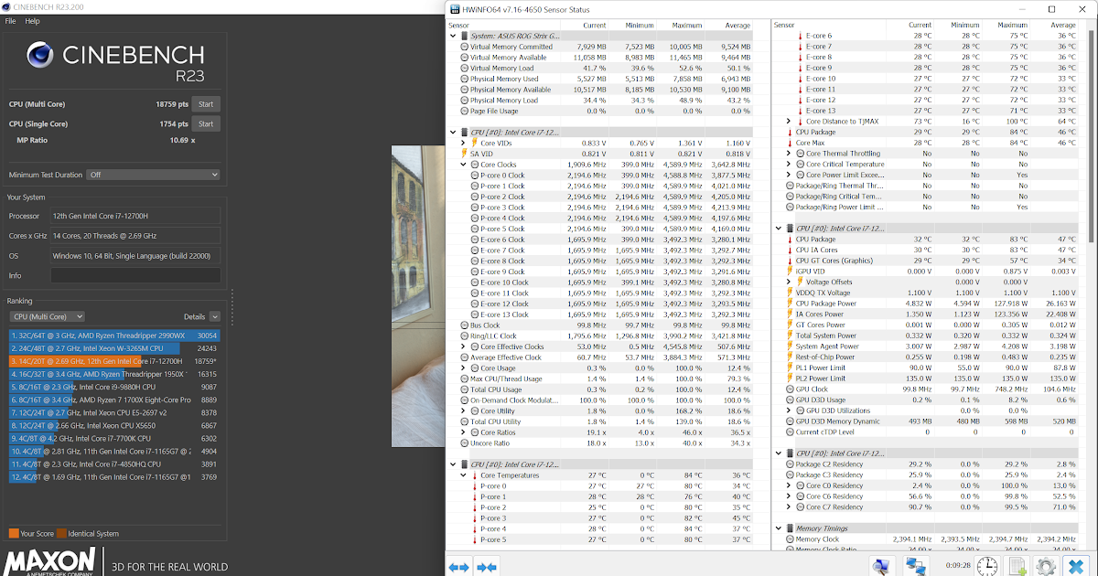Click the empty Info input field
The width and height of the screenshot is (1098, 576).
135,275
